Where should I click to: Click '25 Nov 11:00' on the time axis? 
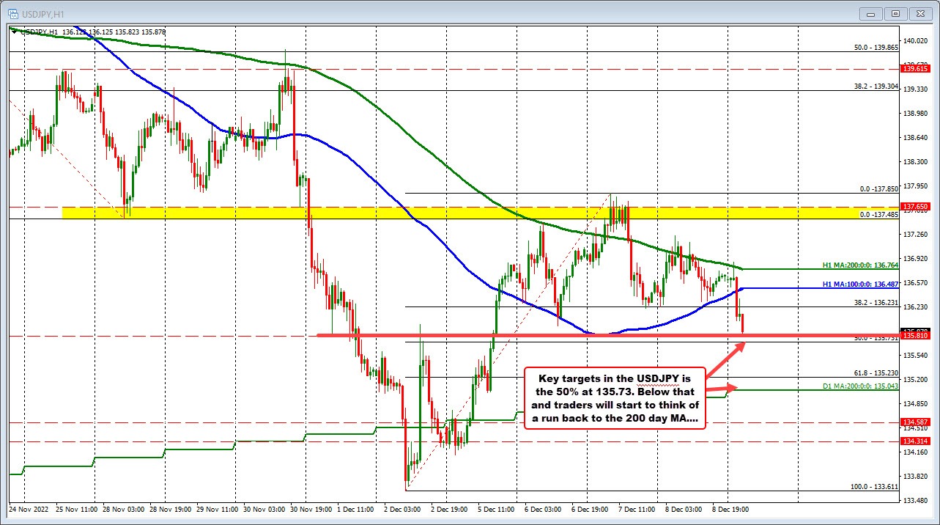click(75, 508)
